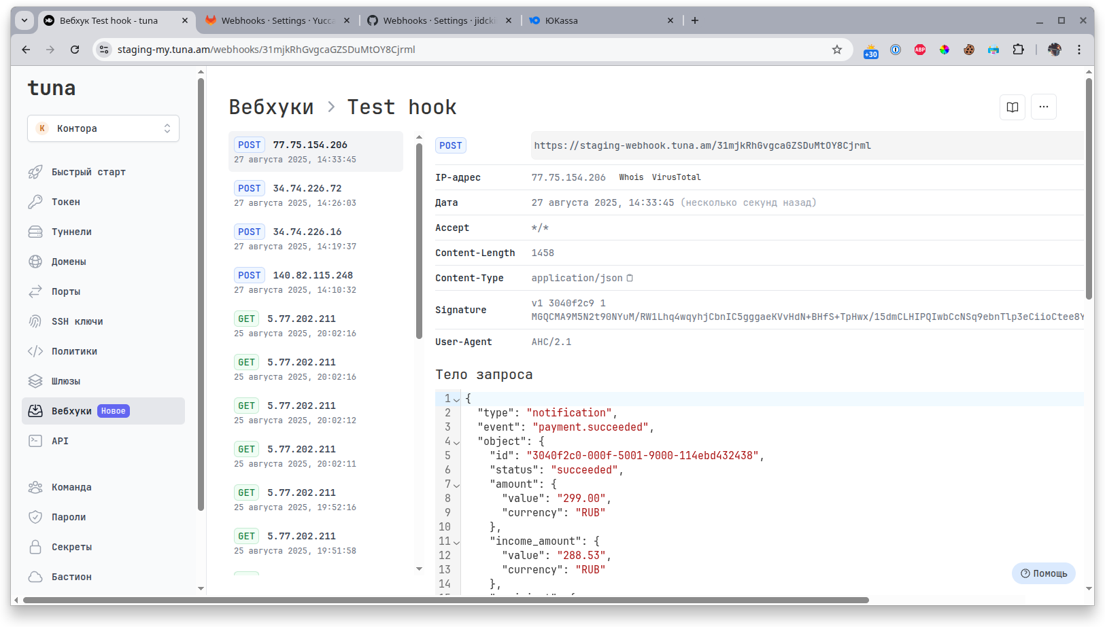Screen dimensions: 1105x627
Task: Open the Токен page in sidebar
Action: pos(103,202)
